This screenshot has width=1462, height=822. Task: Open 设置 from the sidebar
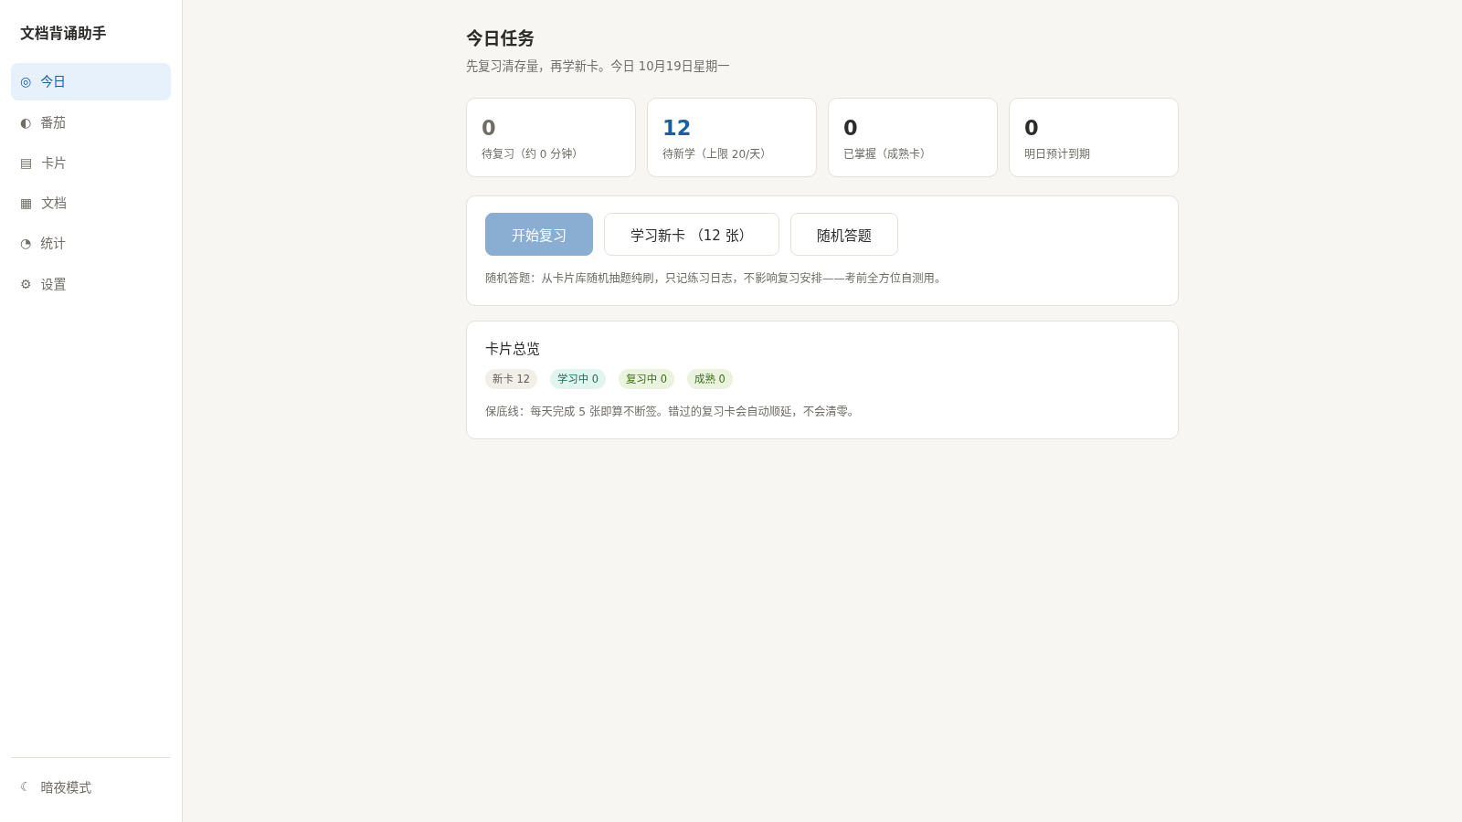point(90,284)
